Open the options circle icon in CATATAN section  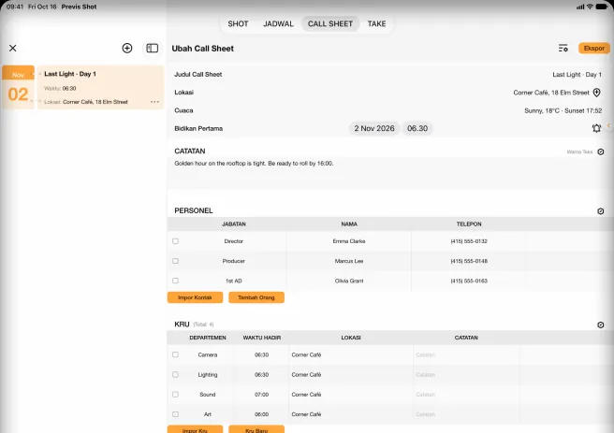(601, 152)
